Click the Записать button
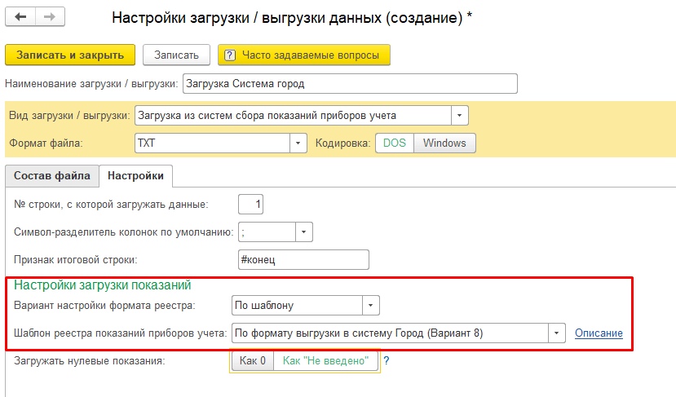 (176, 55)
